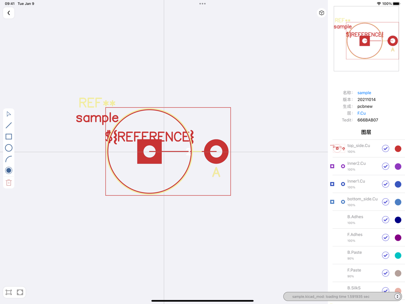The image size is (405, 304).
Task: Click the bottom_side.Cu layer thumbnail
Action: coord(337,202)
